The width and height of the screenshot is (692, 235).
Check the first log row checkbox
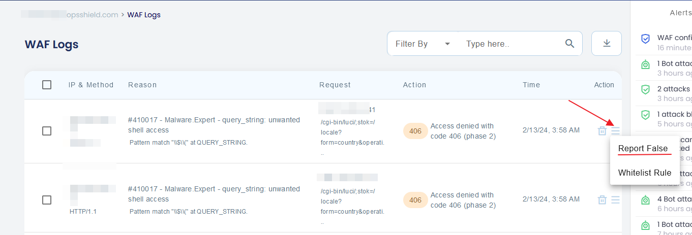click(x=47, y=131)
